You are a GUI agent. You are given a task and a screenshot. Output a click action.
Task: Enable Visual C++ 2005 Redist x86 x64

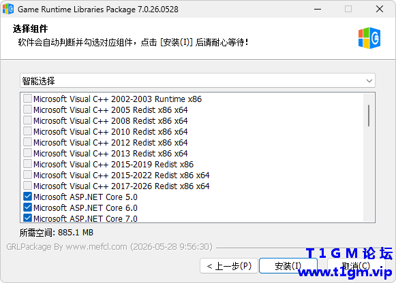tap(27, 110)
